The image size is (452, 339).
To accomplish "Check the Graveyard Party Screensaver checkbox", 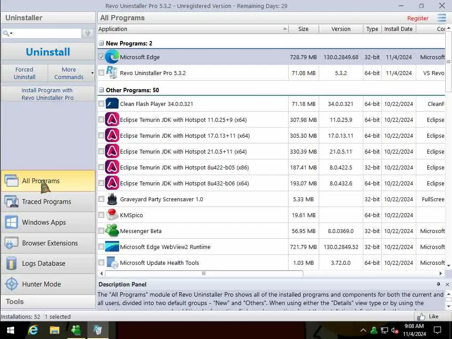I will (101, 199).
